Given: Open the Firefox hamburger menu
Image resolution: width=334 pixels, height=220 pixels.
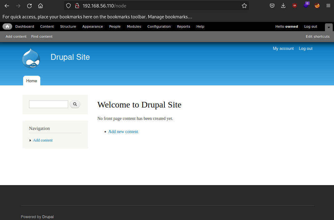Looking at the screenshot, I should coord(328,6).
